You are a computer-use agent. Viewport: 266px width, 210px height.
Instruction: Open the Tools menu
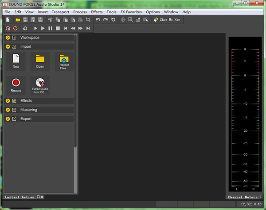[111, 12]
